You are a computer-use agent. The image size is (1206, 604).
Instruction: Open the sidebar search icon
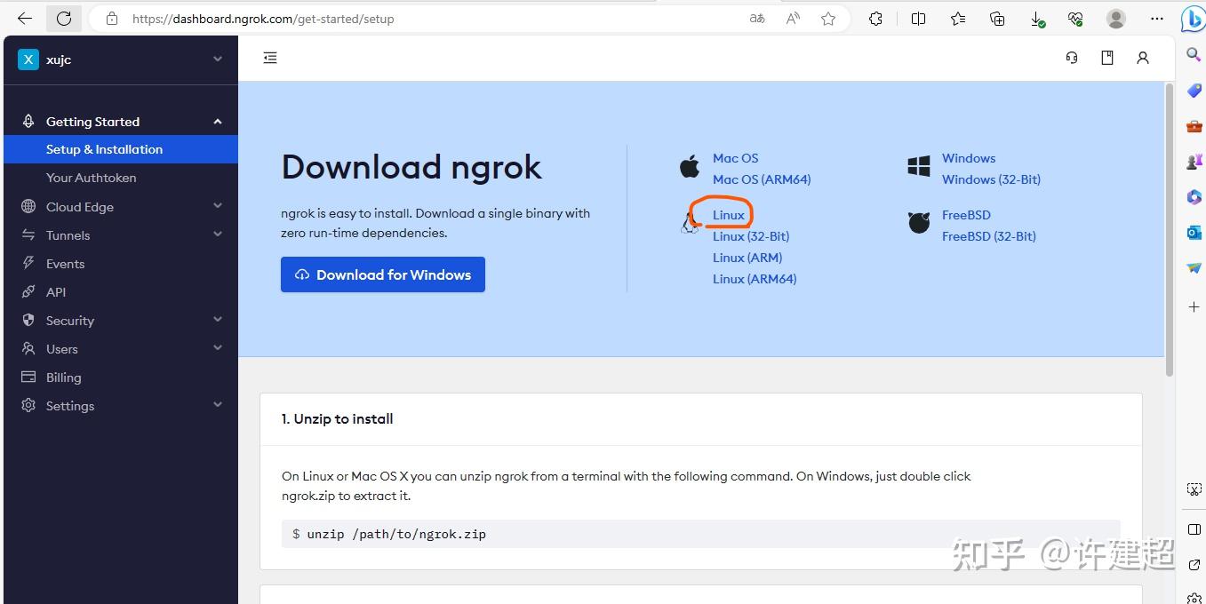click(x=1194, y=55)
